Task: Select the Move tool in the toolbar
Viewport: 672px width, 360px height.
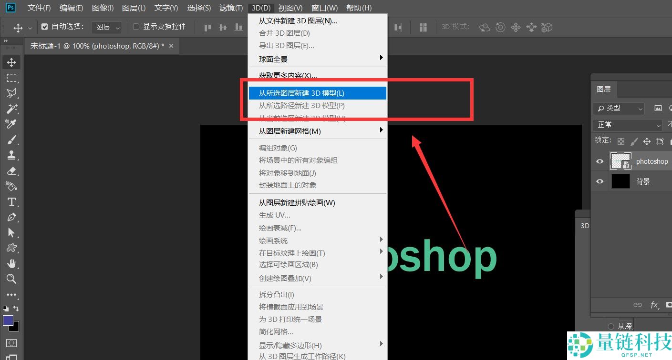Action: coord(11,62)
